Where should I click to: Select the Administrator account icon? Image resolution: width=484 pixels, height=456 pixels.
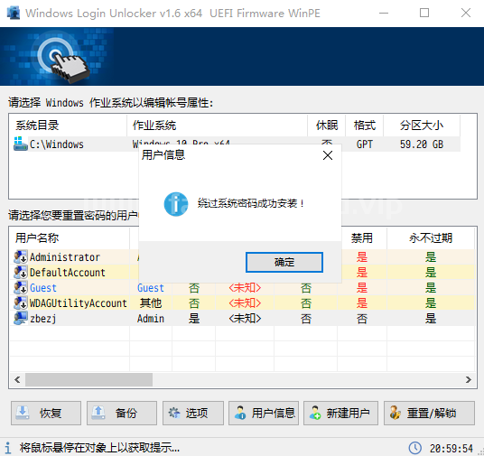click(21, 256)
